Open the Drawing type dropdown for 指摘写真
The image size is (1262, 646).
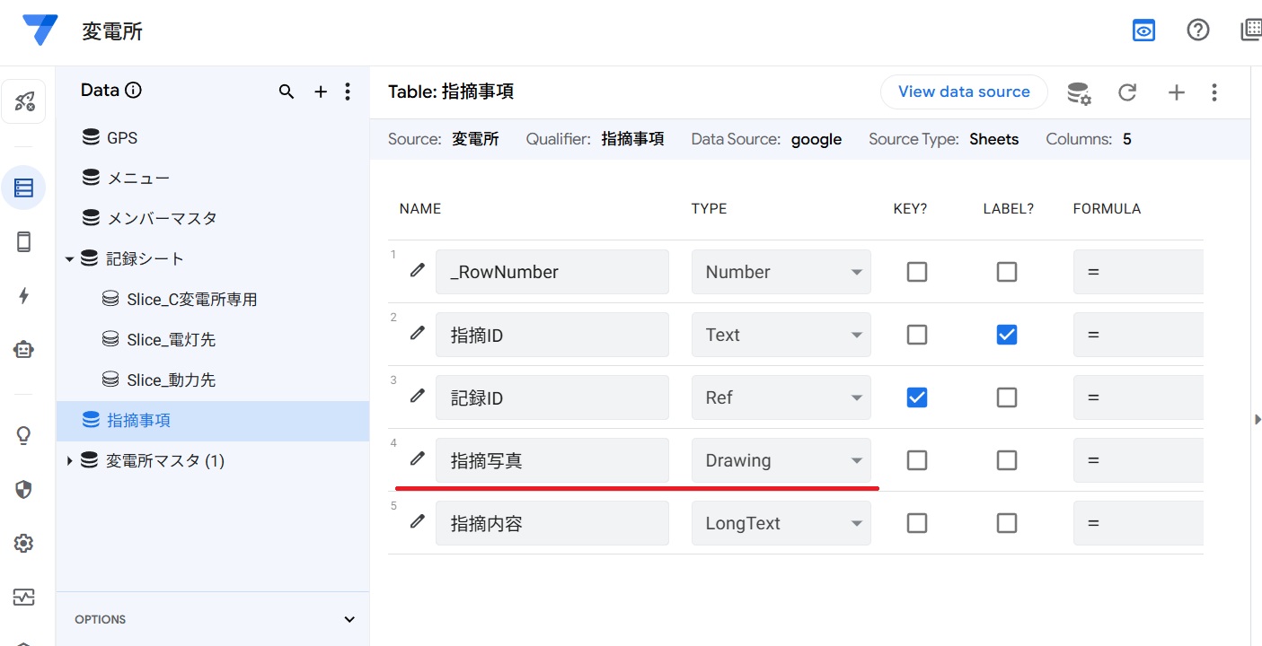click(781, 460)
